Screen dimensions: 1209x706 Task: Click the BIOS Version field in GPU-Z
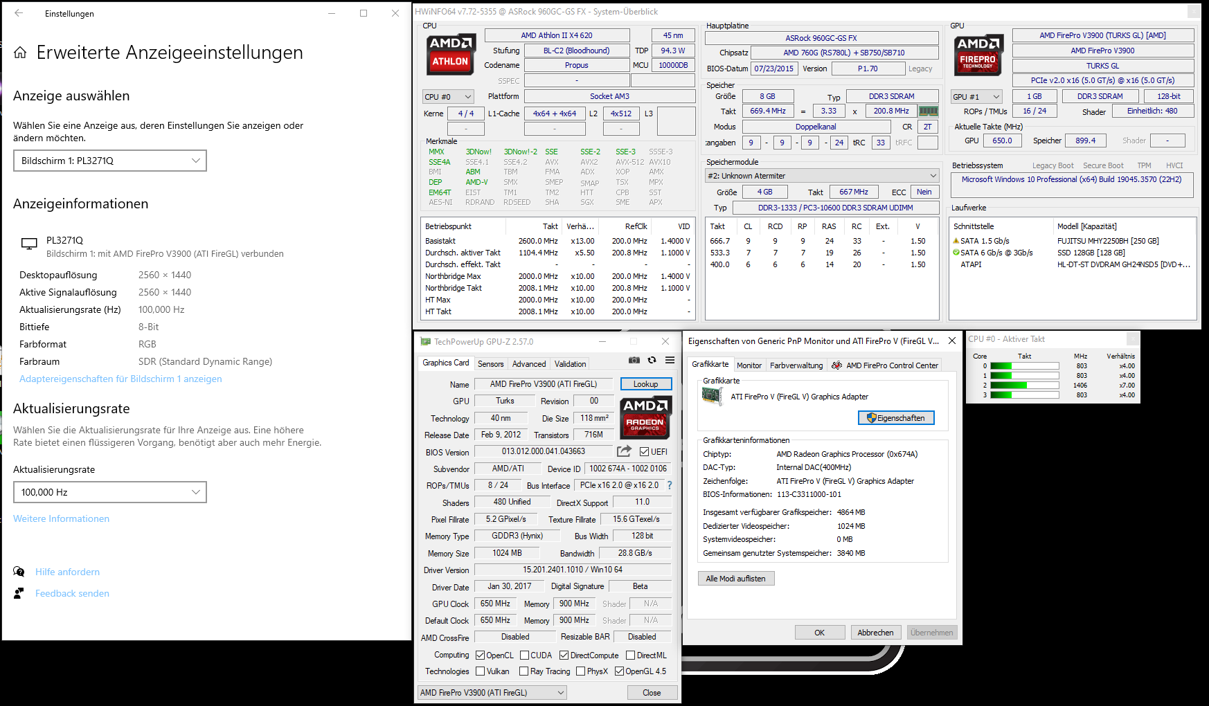(x=544, y=451)
